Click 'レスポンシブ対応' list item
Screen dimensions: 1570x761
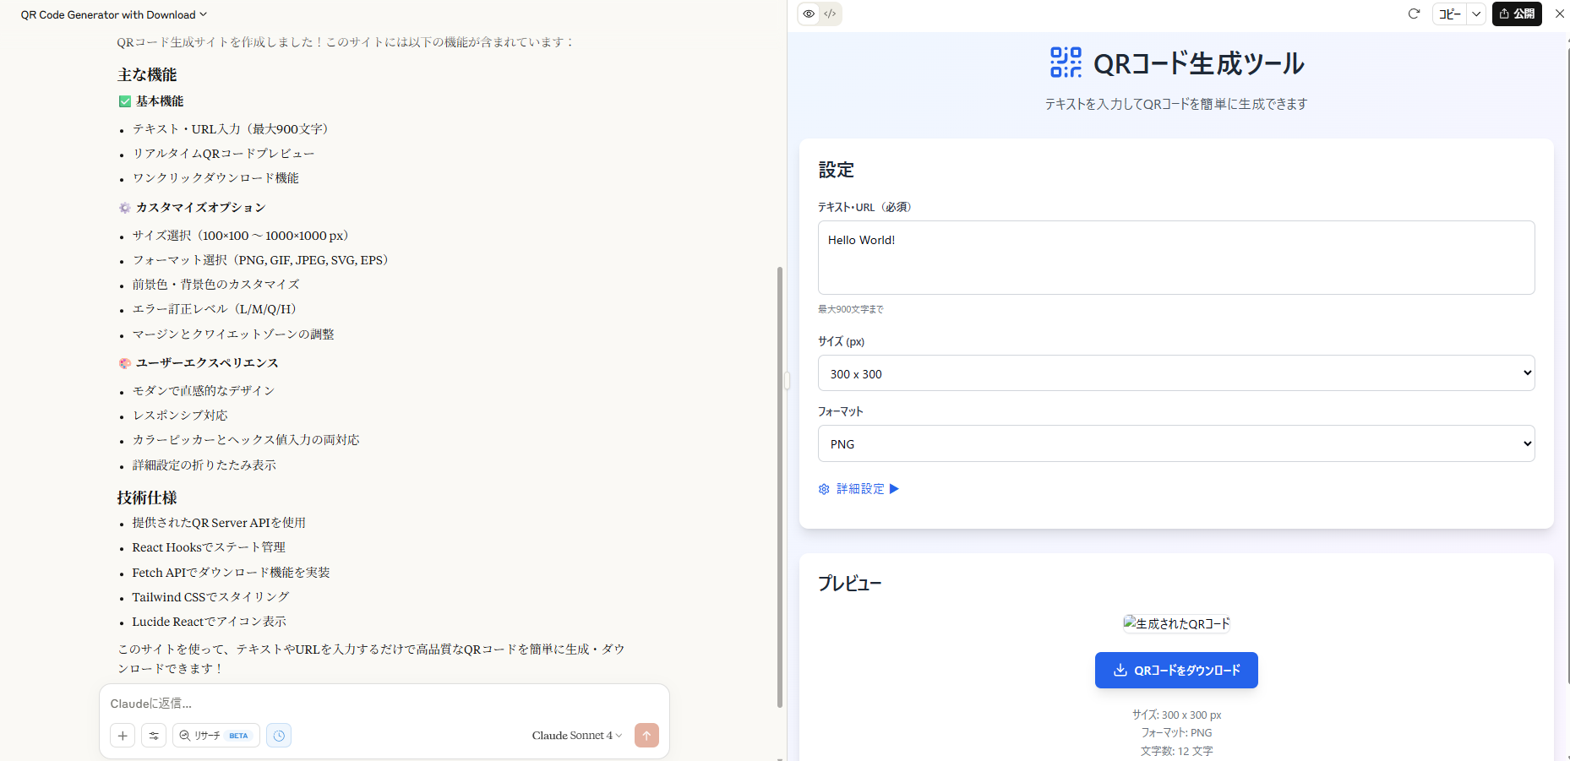coord(180,416)
